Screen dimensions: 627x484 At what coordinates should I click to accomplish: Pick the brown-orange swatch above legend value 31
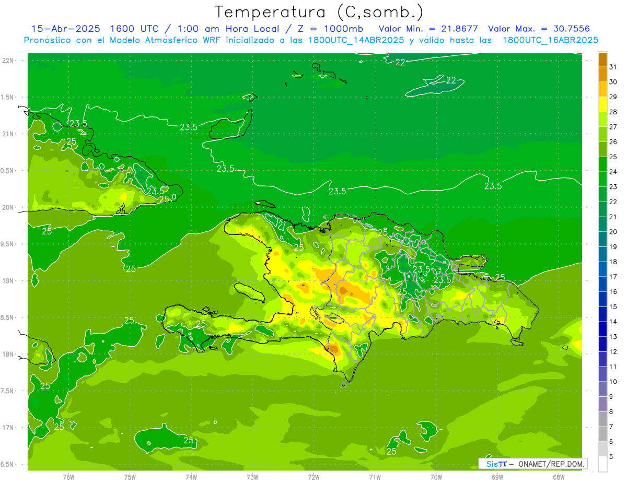click(602, 60)
